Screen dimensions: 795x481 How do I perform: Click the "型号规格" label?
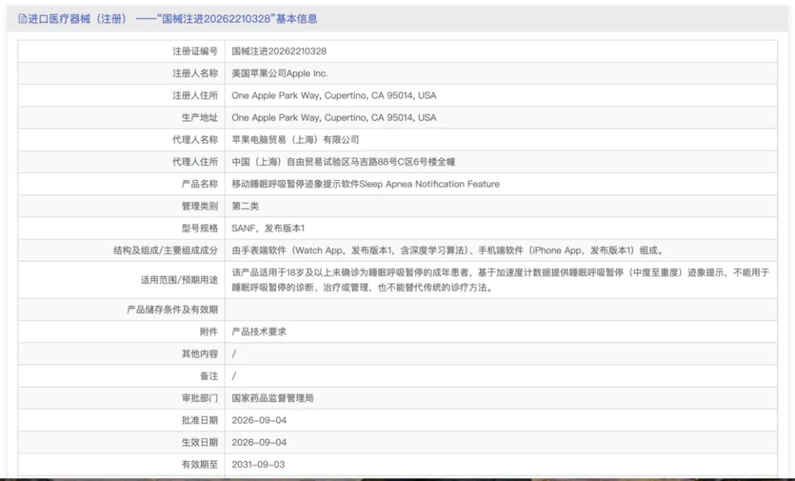point(199,228)
